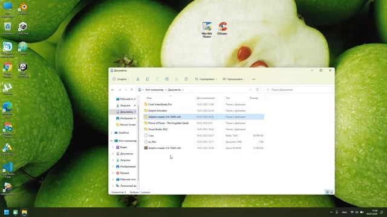Switch to large icons view toggle
Image resolution: width=387 pixels, height=217 pixels.
(x=331, y=192)
